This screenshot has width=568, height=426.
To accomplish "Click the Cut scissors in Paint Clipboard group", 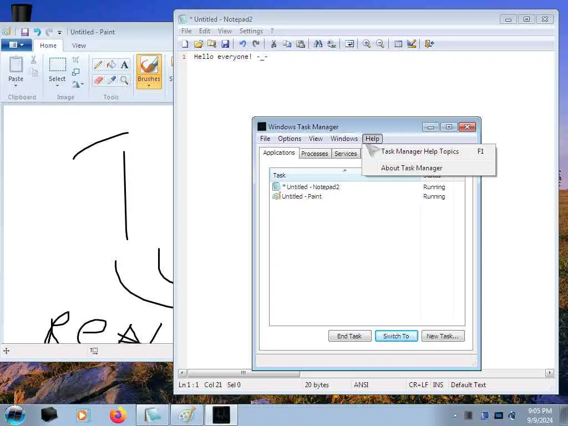I will [34, 60].
